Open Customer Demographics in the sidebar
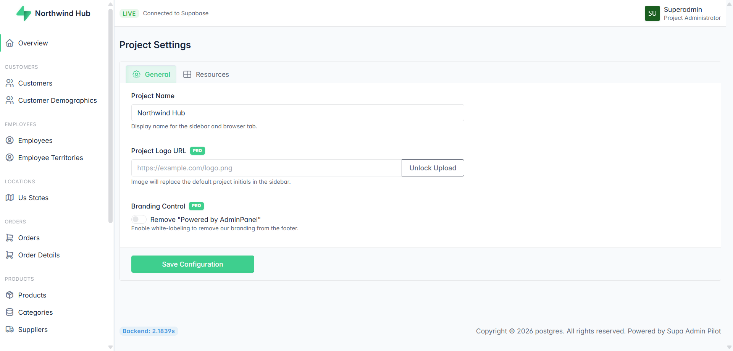This screenshot has height=351, width=733. click(x=57, y=100)
